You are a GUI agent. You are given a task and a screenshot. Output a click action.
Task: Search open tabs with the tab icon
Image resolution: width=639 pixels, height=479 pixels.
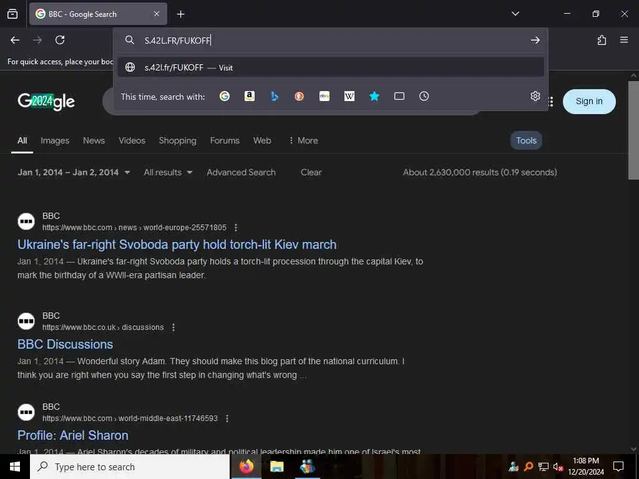point(399,96)
